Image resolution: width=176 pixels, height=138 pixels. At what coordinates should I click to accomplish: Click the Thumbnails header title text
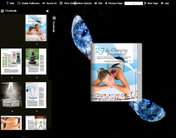[x=11, y=11]
